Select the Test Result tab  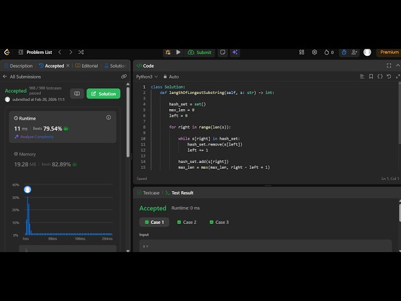coord(180,193)
